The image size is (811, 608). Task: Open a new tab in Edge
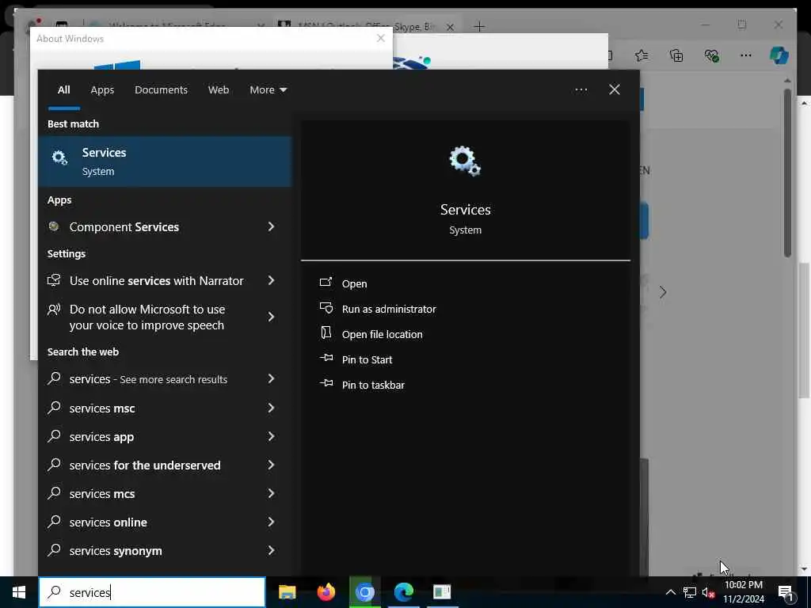pos(479,26)
